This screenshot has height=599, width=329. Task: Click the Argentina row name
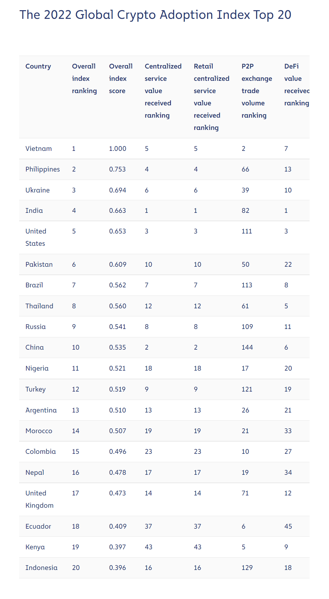click(41, 410)
